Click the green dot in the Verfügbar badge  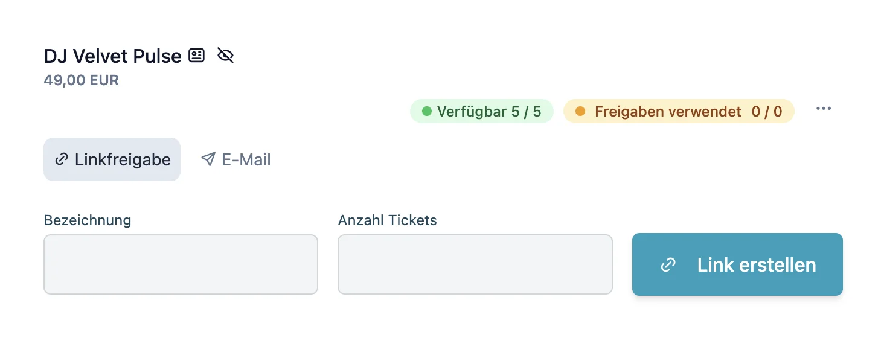click(427, 111)
